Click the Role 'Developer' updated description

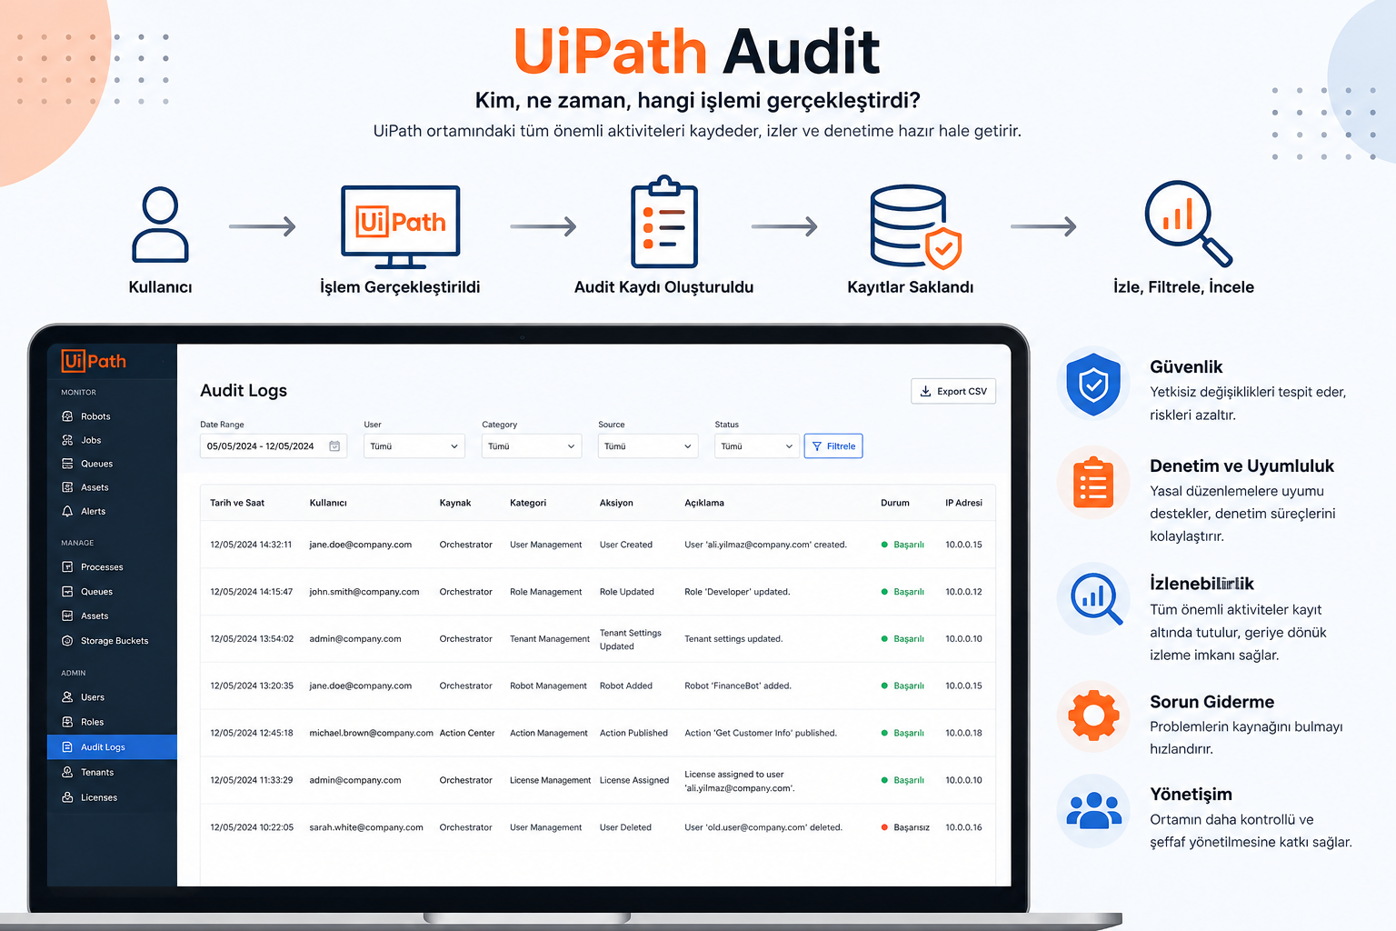[x=737, y=592]
